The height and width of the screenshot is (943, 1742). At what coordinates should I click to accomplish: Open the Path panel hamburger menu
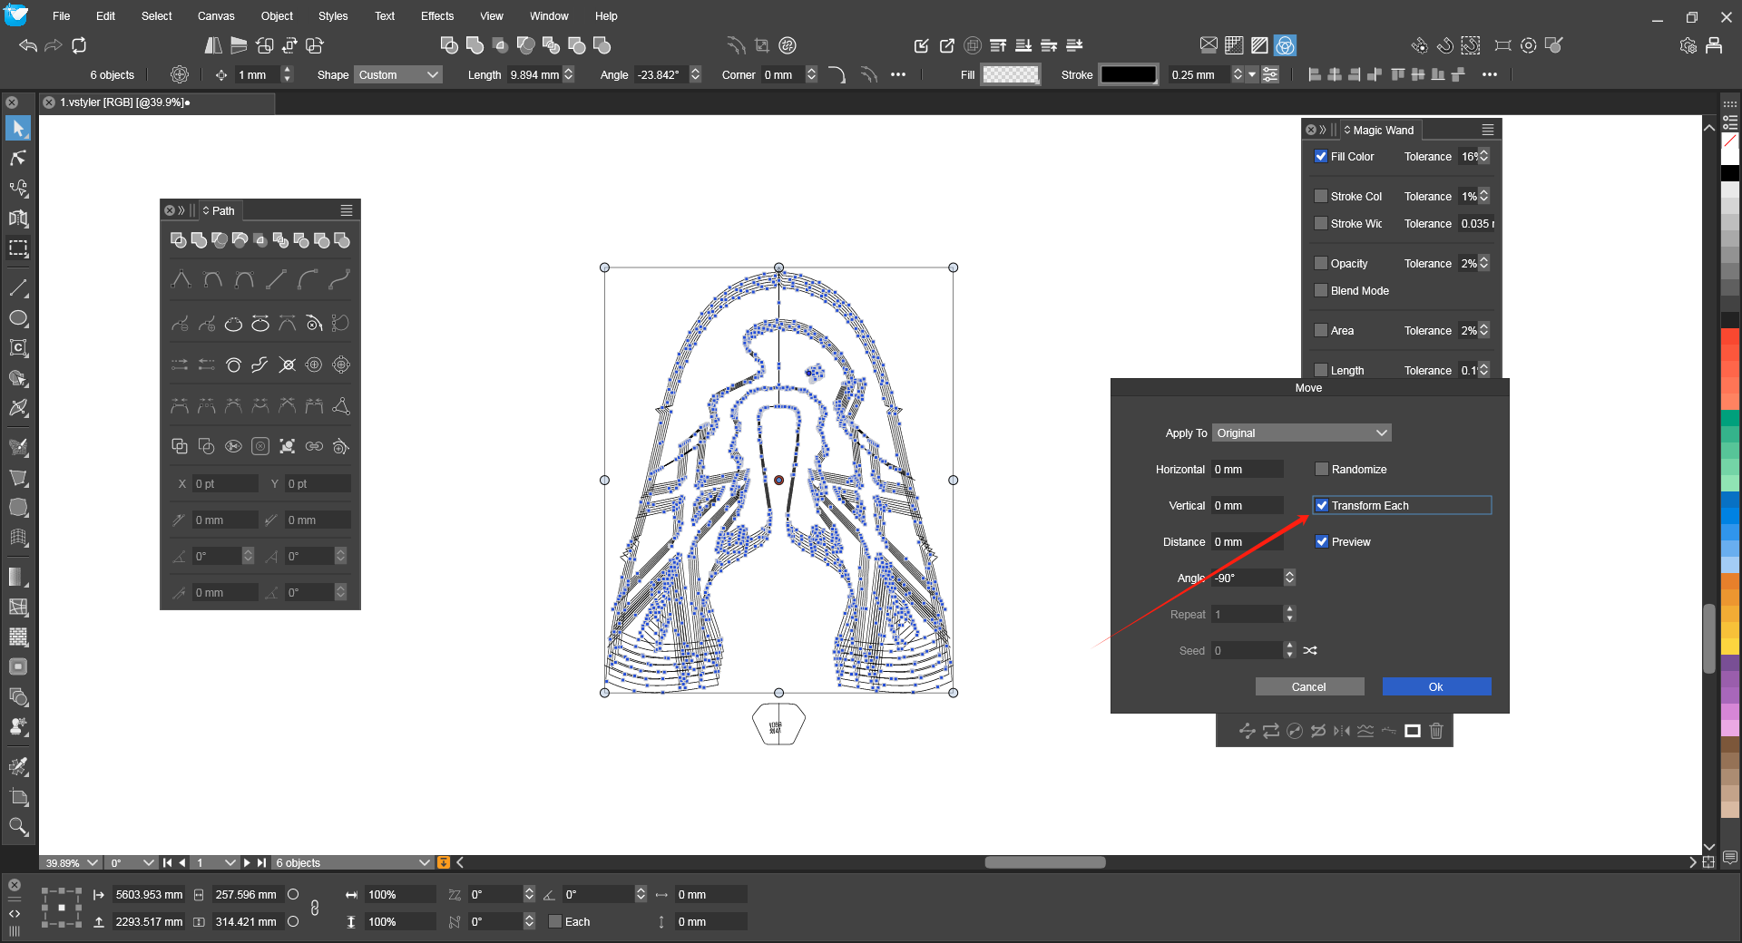(x=346, y=210)
